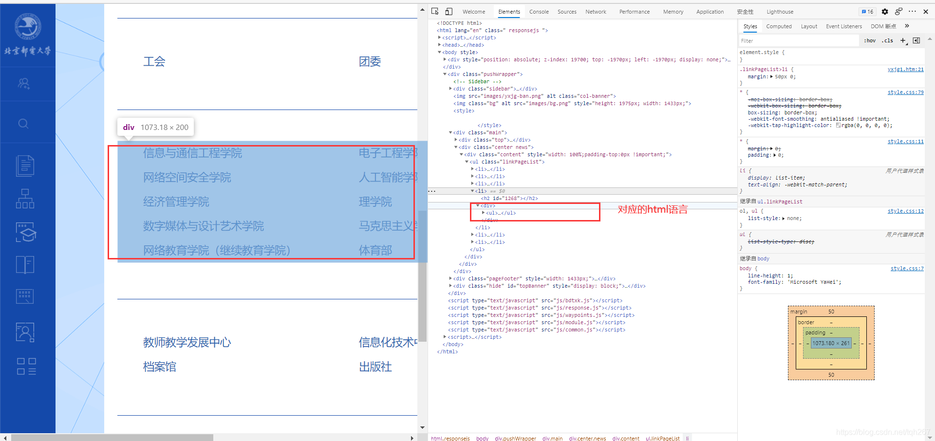The width and height of the screenshot is (935, 441).
Task: Select h2 id="1268" element line
Action: pos(509,199)
